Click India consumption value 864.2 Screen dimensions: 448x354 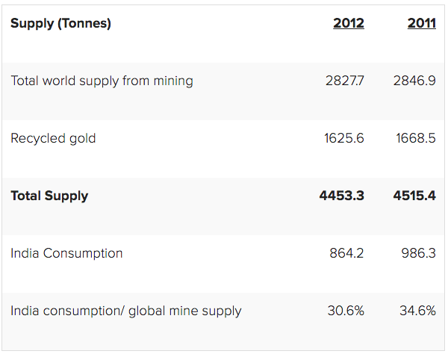(x=346, y=253)
